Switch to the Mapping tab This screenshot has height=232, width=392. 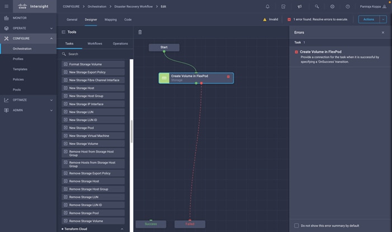coord(111,20)
